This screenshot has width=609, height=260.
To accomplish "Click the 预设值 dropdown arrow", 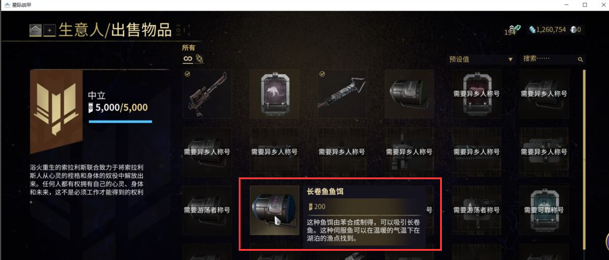I will [x=510, y=60].
